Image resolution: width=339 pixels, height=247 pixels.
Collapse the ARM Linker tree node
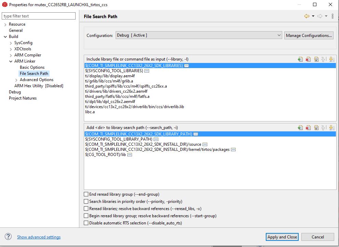[11, 62]
